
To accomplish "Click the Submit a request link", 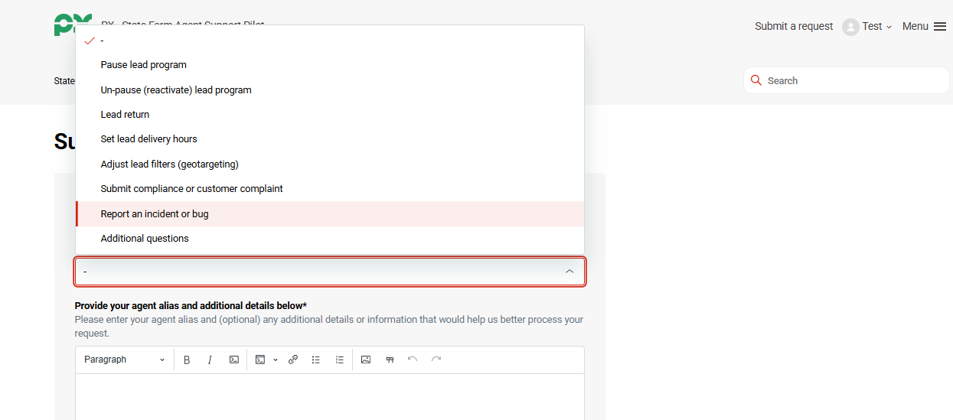I will [x=794, y=26].
